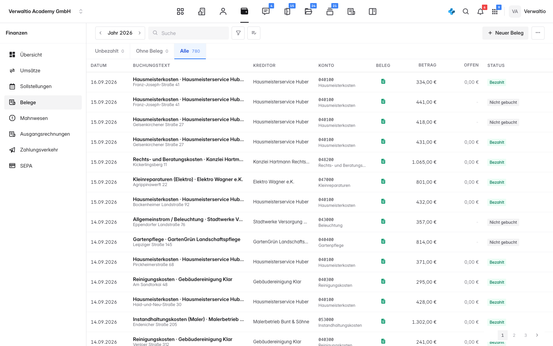Open the search magnifier in the top bar
Screen dimensions: 553x346
(466, 12)
